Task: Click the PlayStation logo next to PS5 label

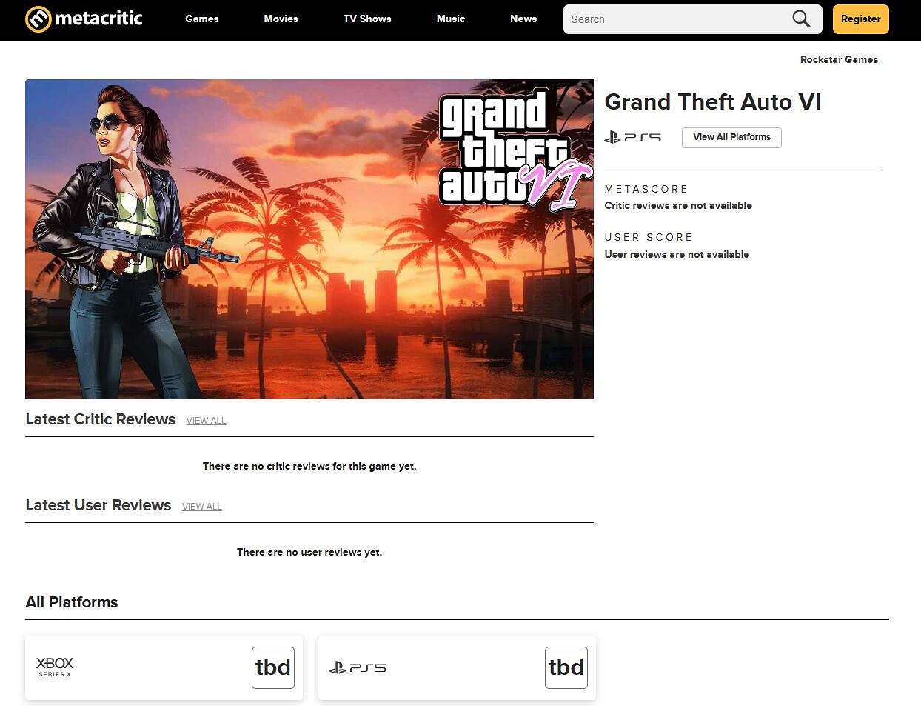Action: click(x=612, y=137)
